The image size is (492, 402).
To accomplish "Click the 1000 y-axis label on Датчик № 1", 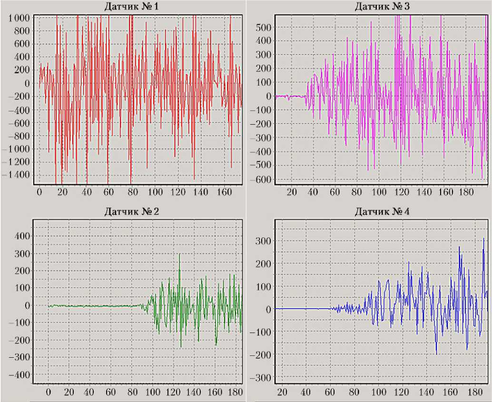I will (x=19, y=18).
